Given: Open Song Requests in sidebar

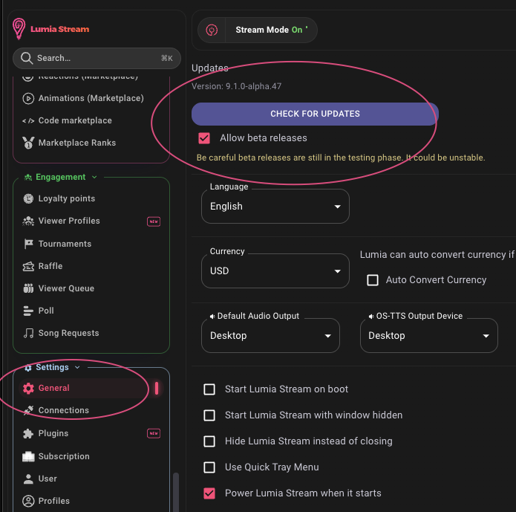Looking at the screenshot, I should pos(91,333).
